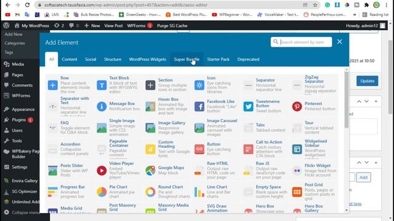Add a Raw HTML element

pos(215,171)
